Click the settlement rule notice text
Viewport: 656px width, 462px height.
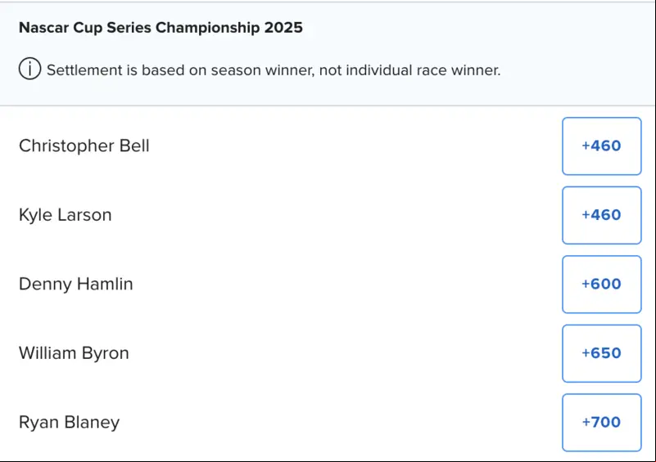point(274,70)
